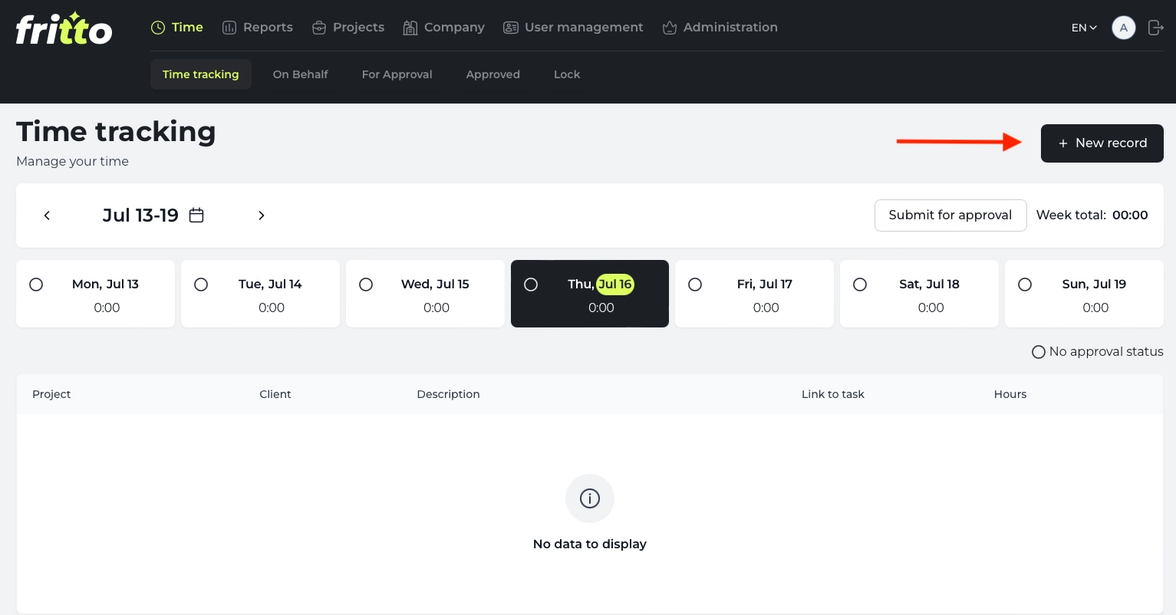Image resolution: width=1176 pixels, height=615 pixels.
Task: Click the Client column header
Action: pyautogui.click(x=275, y=394)
